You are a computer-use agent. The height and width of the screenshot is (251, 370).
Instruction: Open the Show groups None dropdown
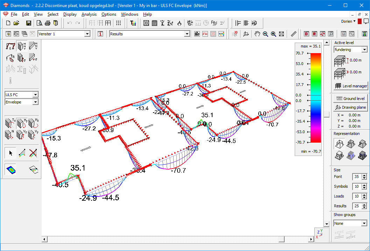tap(364, 223)
